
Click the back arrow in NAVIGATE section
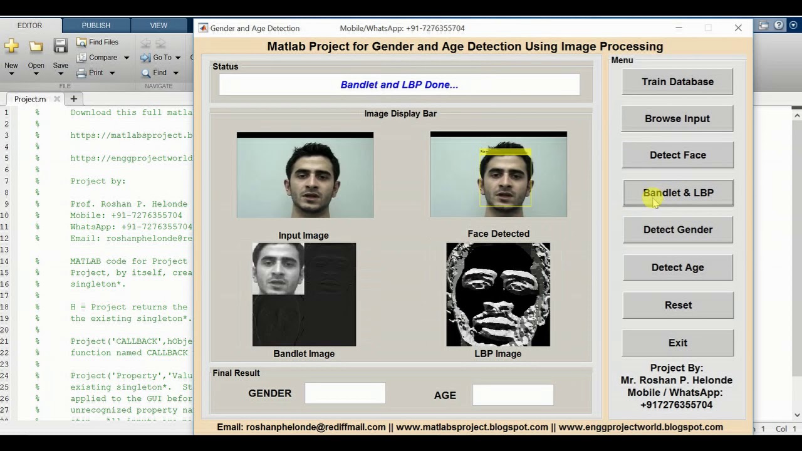pos(145,43)
